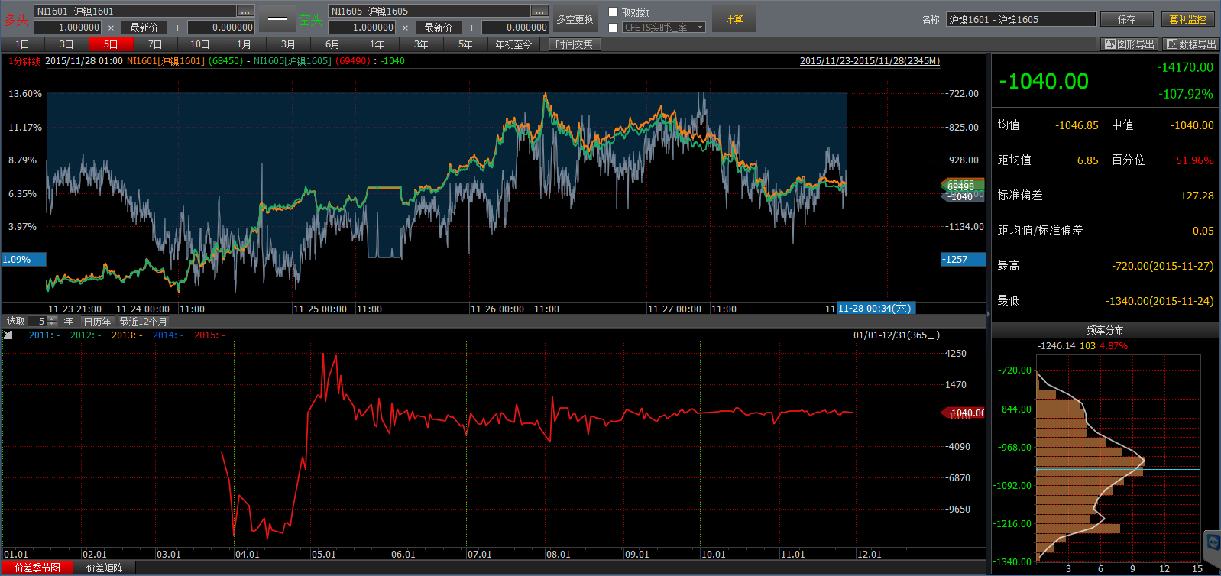Expand the CFETS实时汇率 dropdown

pyautogui.click(x=700, y=28)
